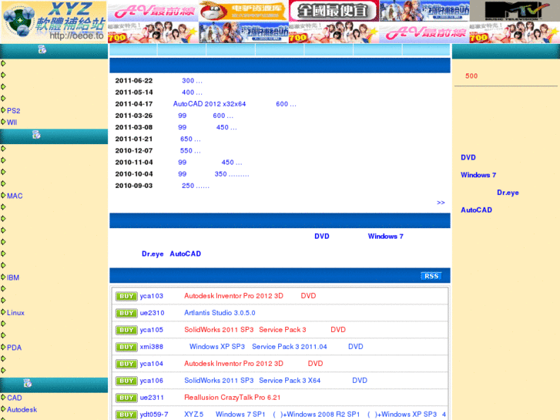Click AutoCAD keyword beside Dr.eye in center
The width and height of the screenshot is (560, 420).
click(186, 254)
